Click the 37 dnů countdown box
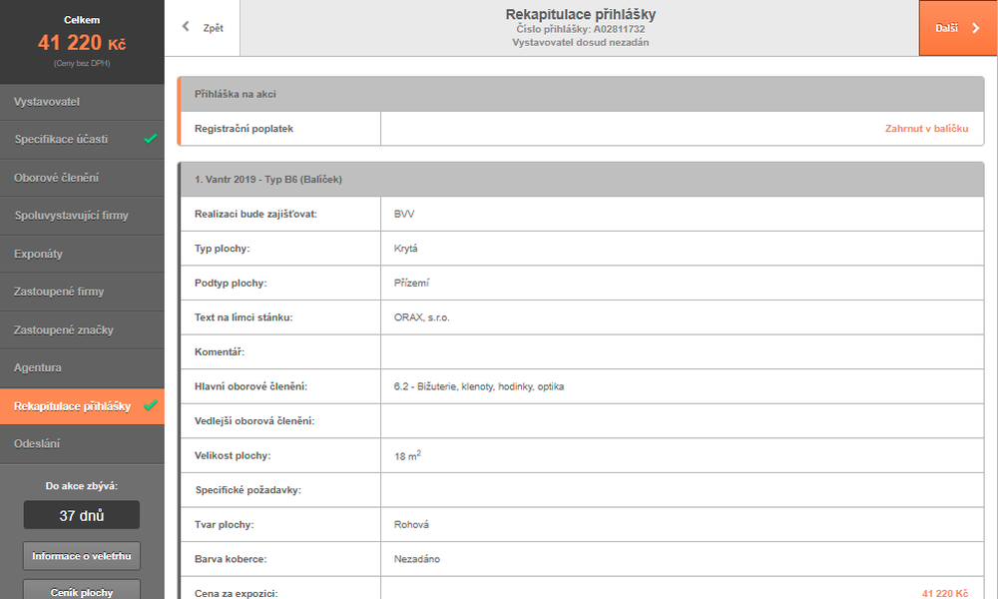Screen dimensions: 998x599 [x=82, y=515]
